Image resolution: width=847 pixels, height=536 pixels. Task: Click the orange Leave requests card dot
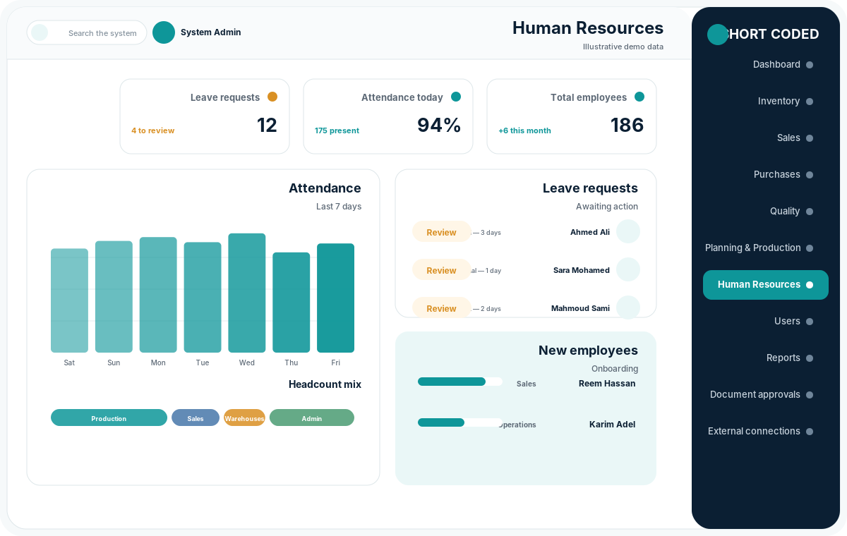click(272, 97)
